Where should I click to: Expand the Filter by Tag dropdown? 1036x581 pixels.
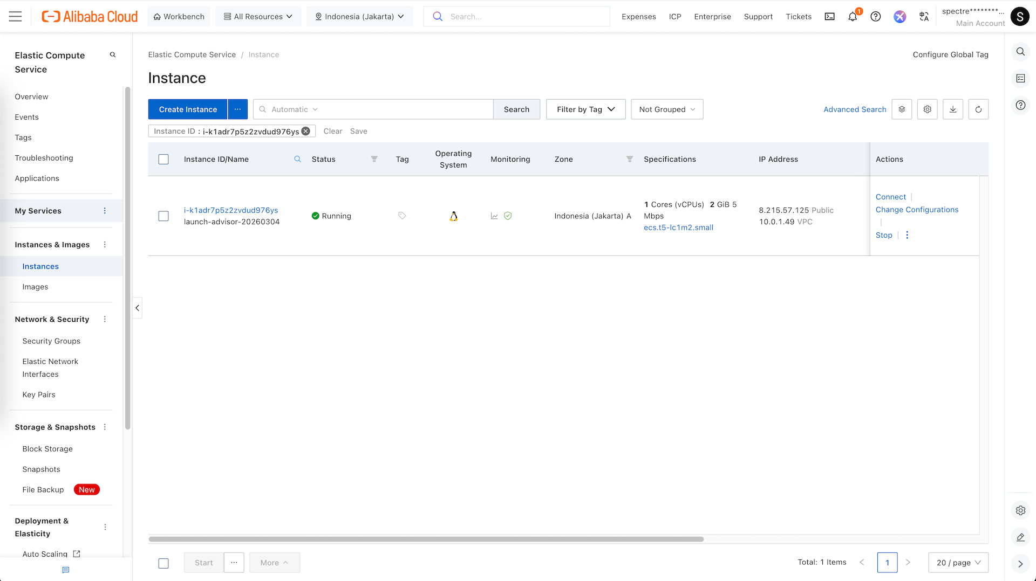point(585,109)
